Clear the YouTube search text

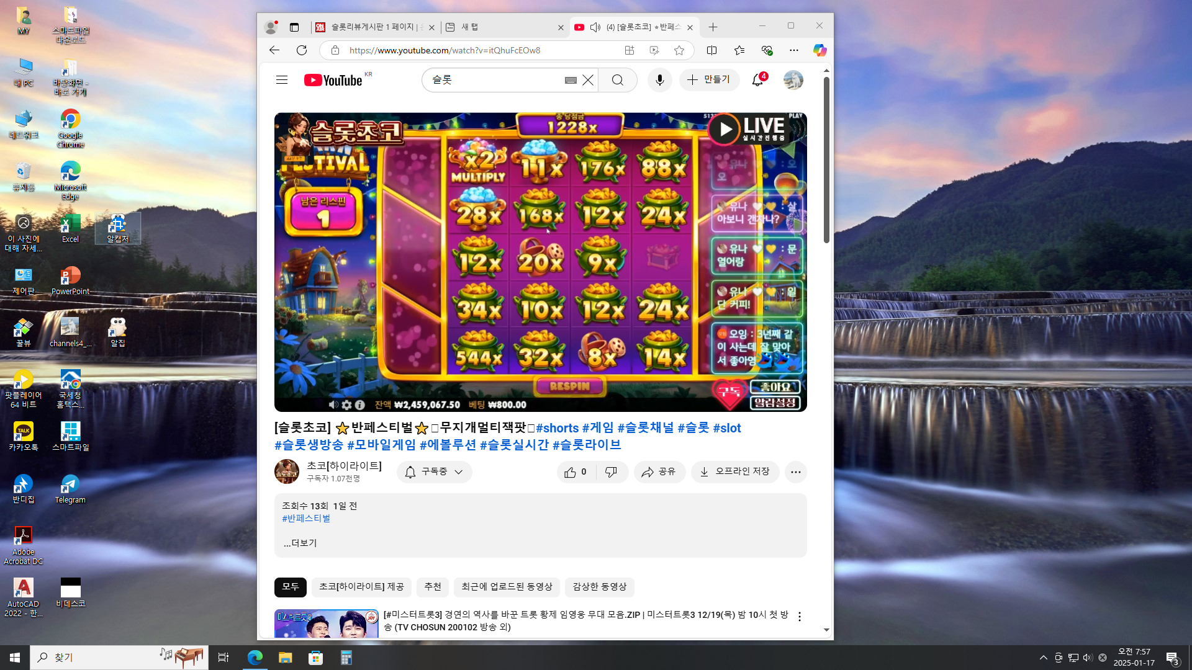pos(588,80)
